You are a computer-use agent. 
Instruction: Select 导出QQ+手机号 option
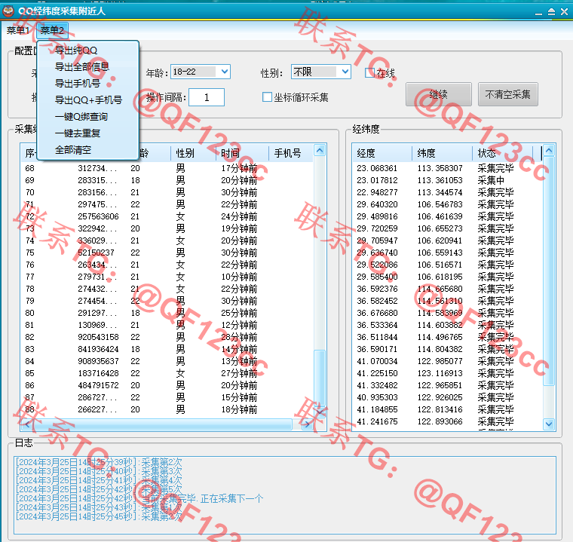(x=88, y=100)
